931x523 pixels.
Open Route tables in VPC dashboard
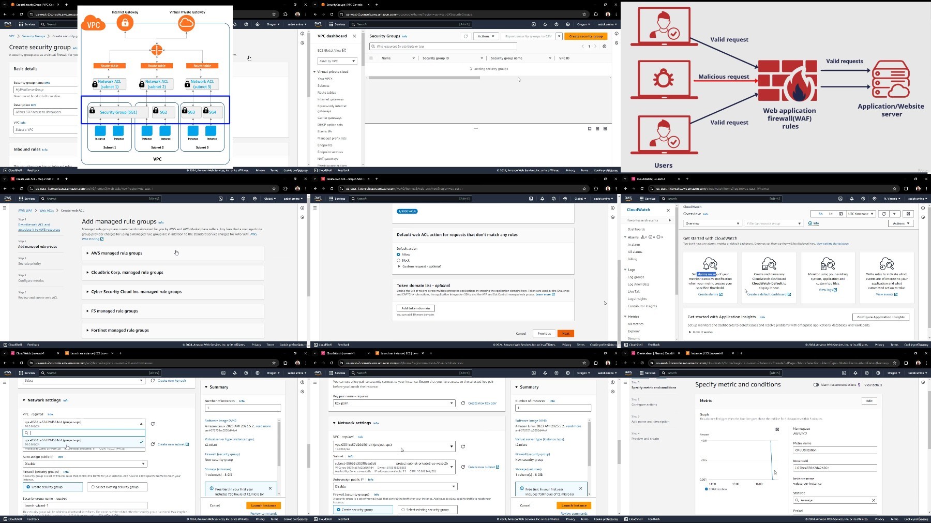[326, 93]
